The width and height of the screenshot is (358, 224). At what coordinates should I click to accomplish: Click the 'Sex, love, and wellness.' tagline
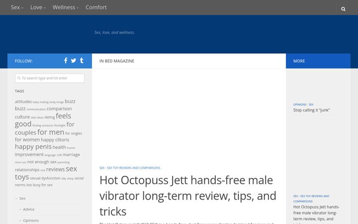point(114,32)
